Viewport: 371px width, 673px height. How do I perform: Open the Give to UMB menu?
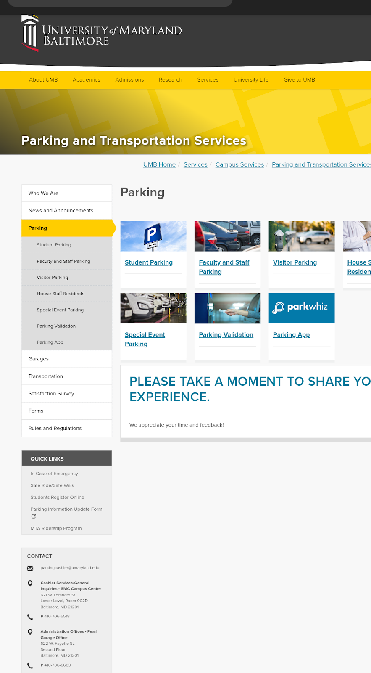pos(299,80)
